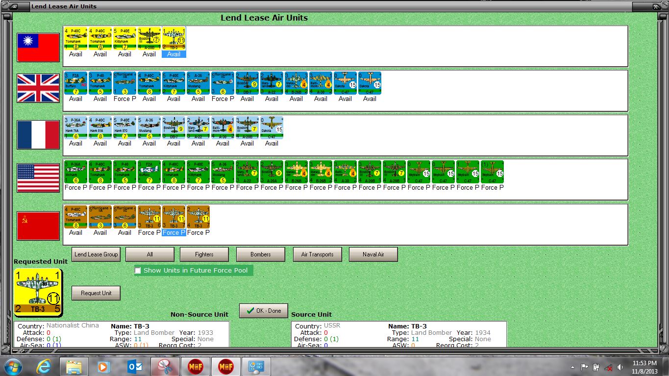669x376 pixels.
Task: Select the highlighted Soviet TB-3 Force P counter
Action: coord(173,217)
